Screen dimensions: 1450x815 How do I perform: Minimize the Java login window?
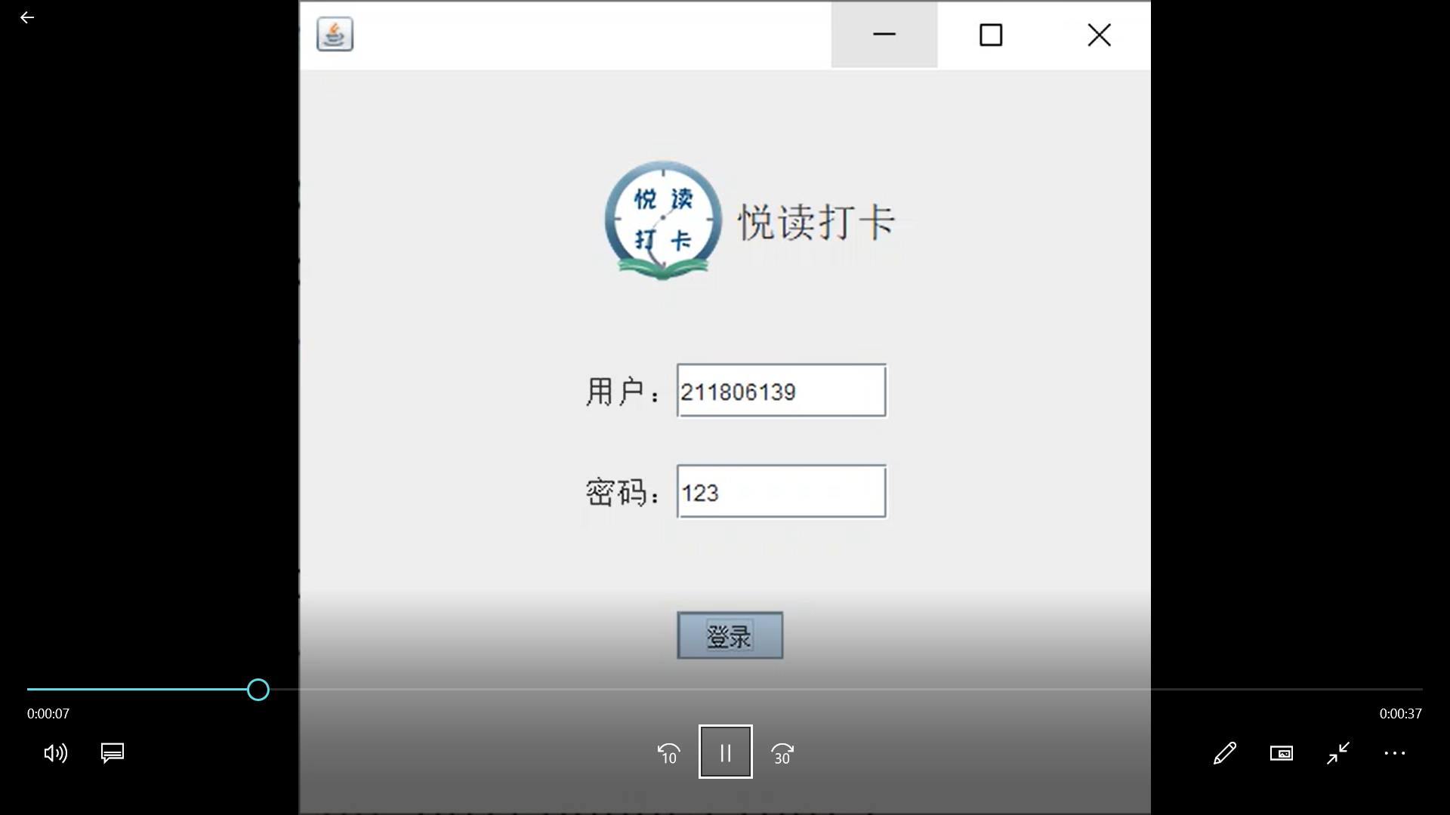coord(884,35)
